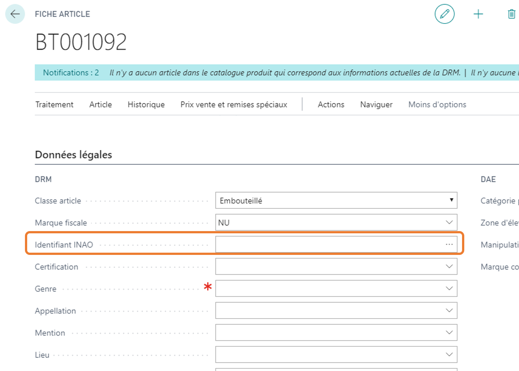Click the Classe article label
The height and width of the screenshot is (371, 519).
(58, 201)
